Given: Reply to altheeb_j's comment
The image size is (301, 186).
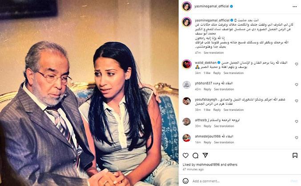Looking at the screenshot, I should pos(207,126).
